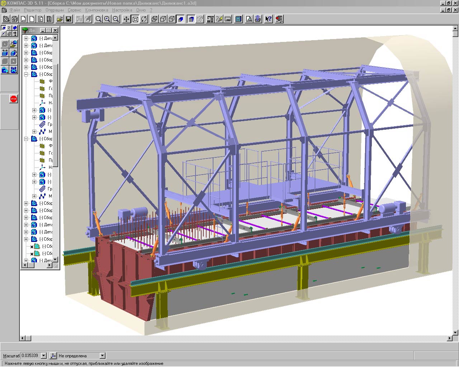This screenshot has width=459, height=367.
Task: Open the Операции menu
Action: click(x=55, y=10)
